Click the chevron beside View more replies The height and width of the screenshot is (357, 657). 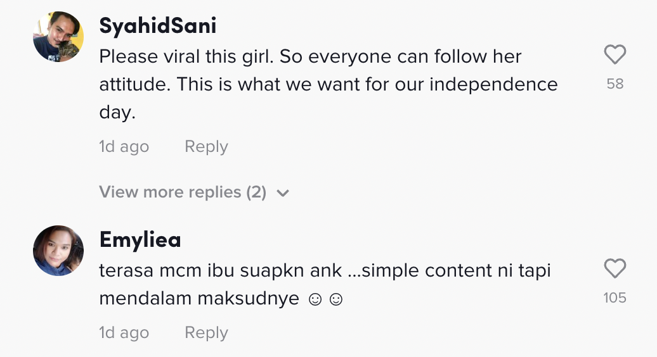pos(283,193)
